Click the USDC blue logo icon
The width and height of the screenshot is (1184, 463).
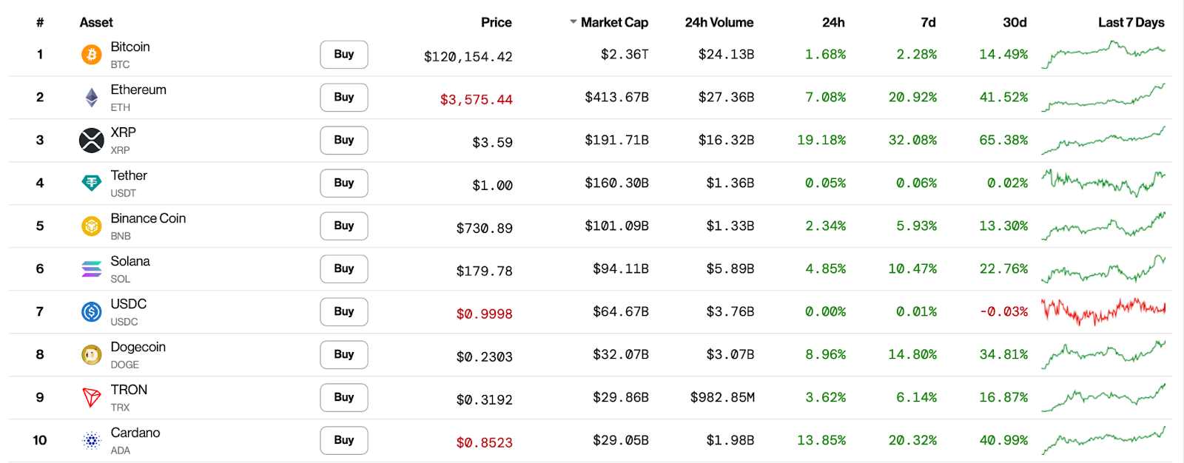click(x=91, y=312)
